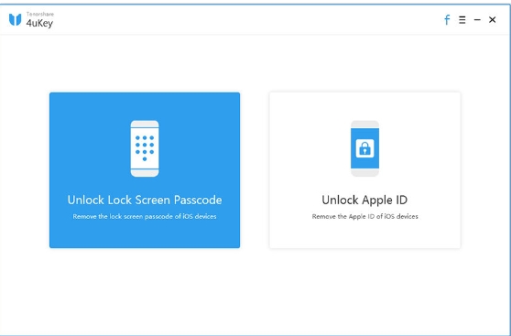Select the padlock phone icon
511x336 pixels.
point(364,148)
